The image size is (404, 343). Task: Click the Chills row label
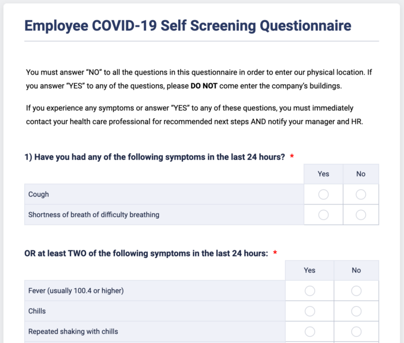pyautogui.click(x=37, y=311)
